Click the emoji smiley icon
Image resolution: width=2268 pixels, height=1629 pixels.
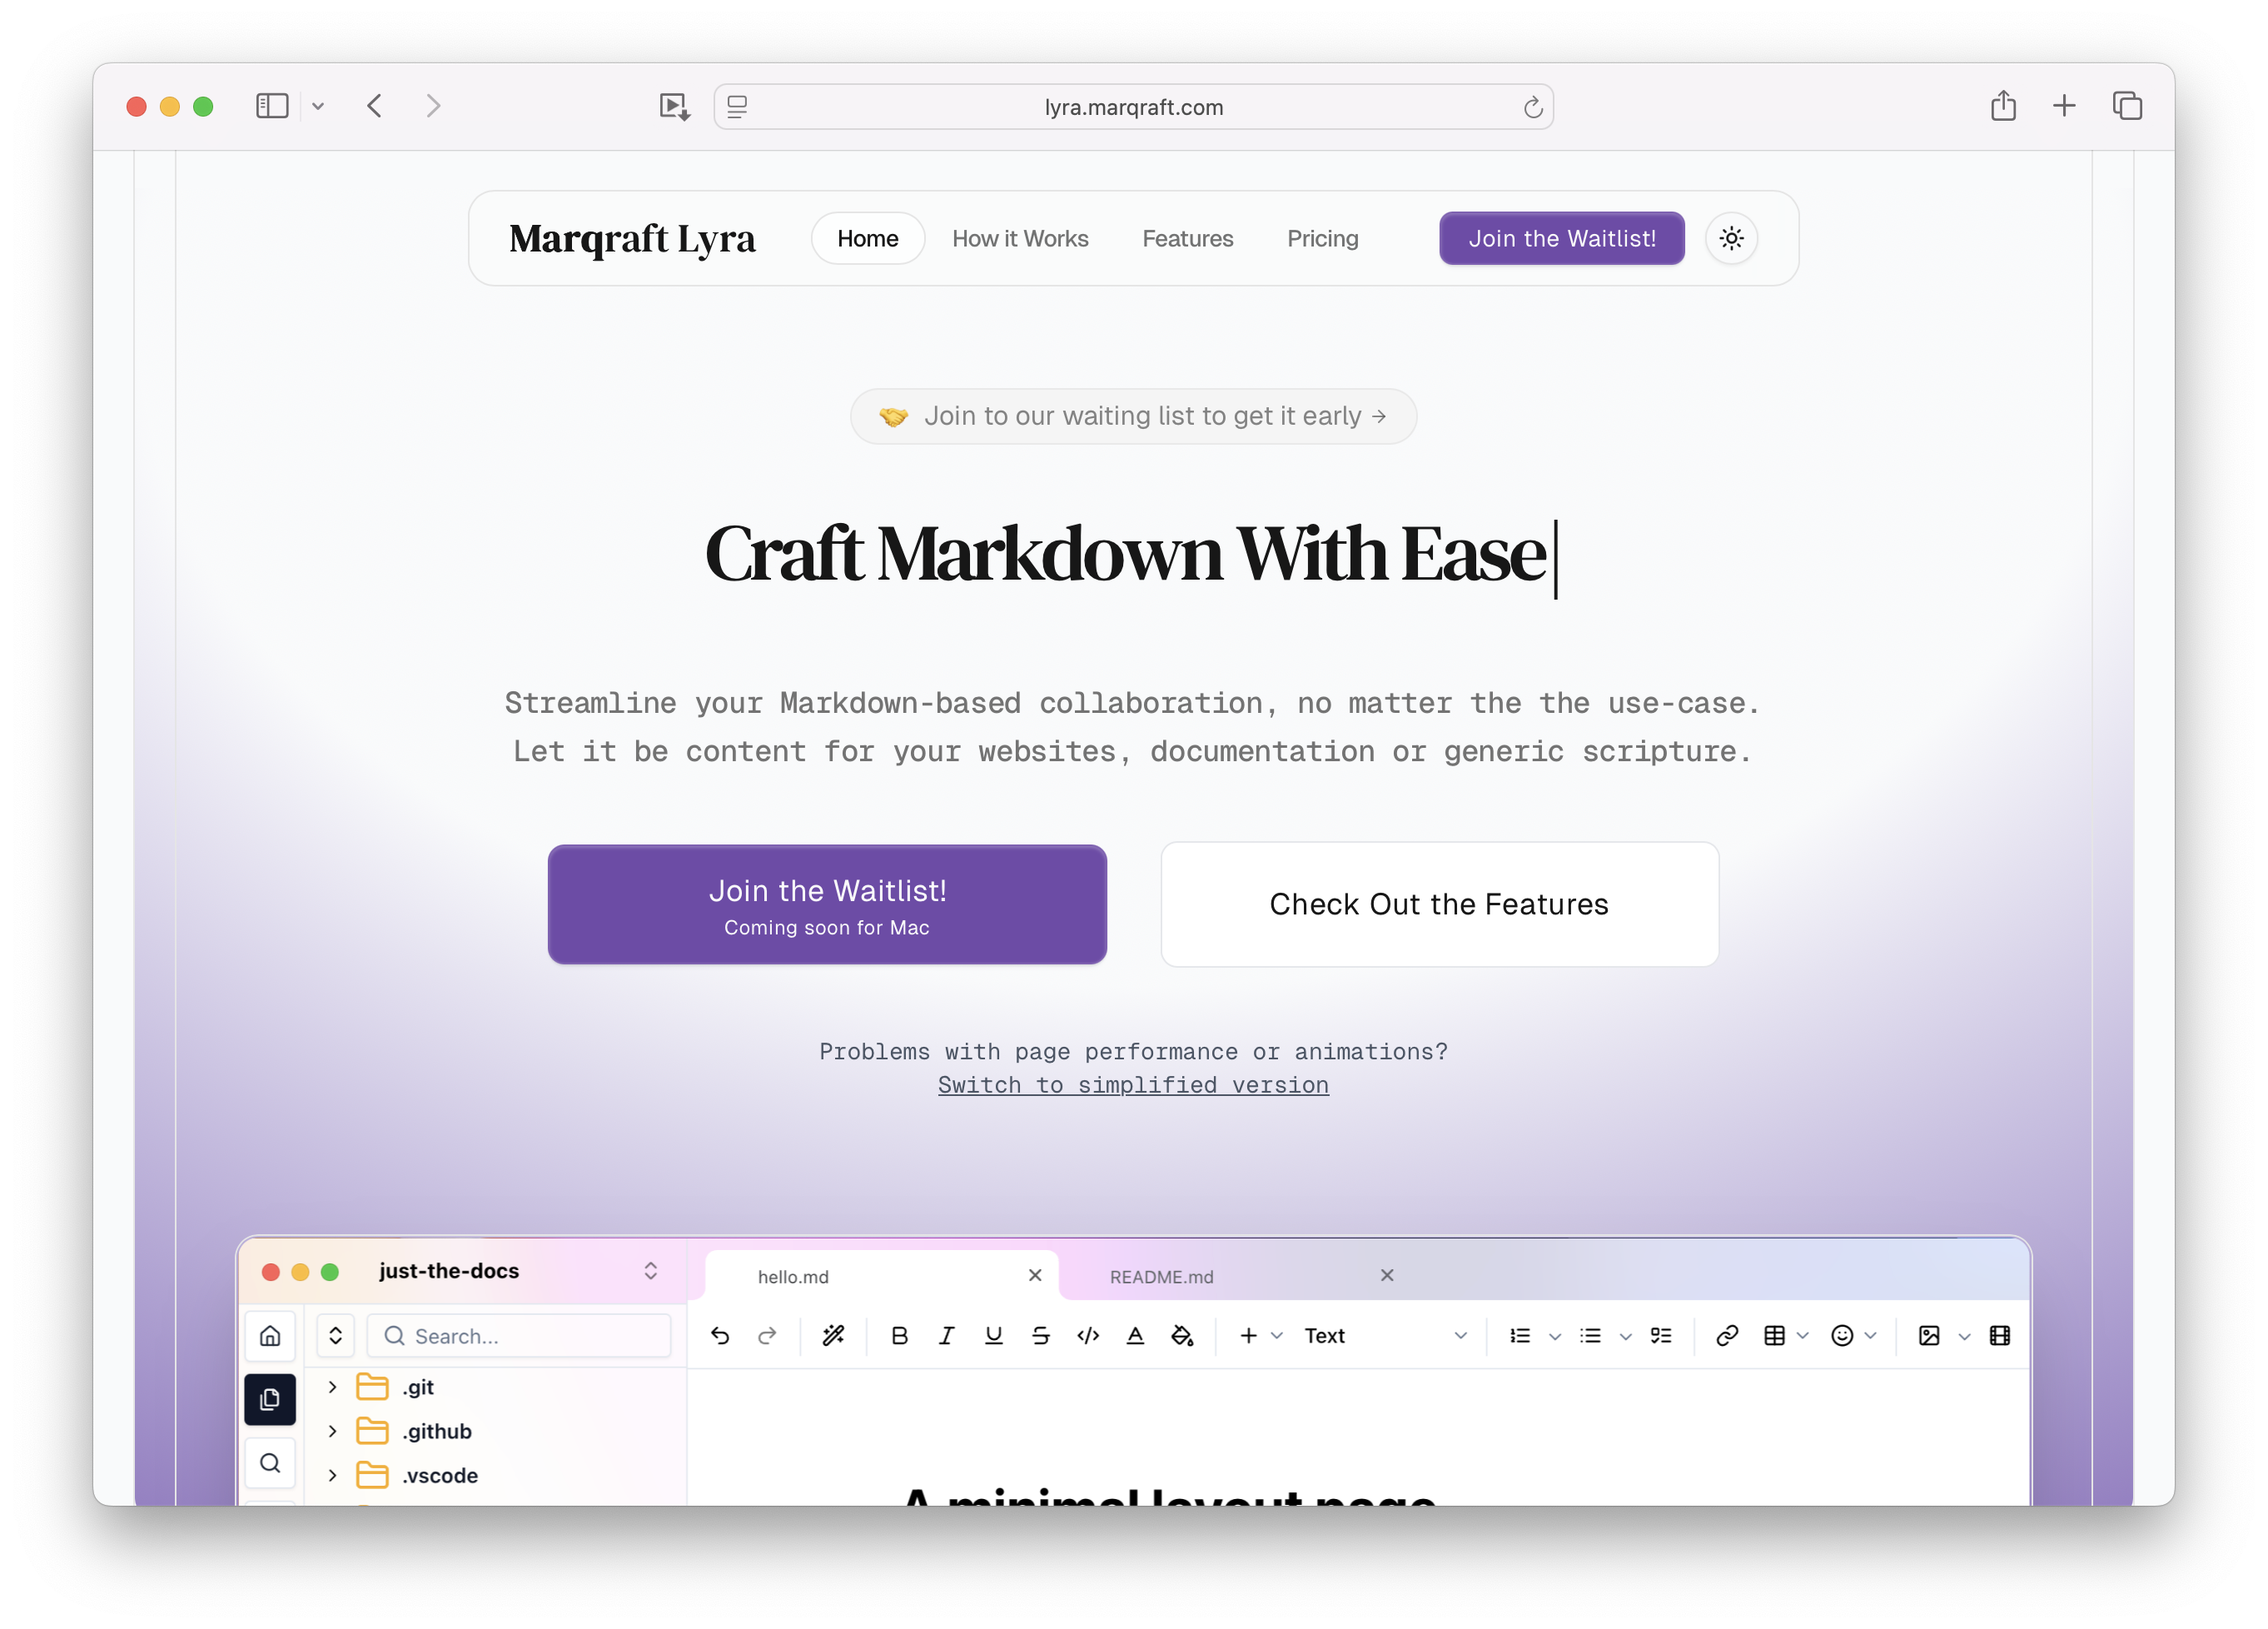(1842, 1336)
